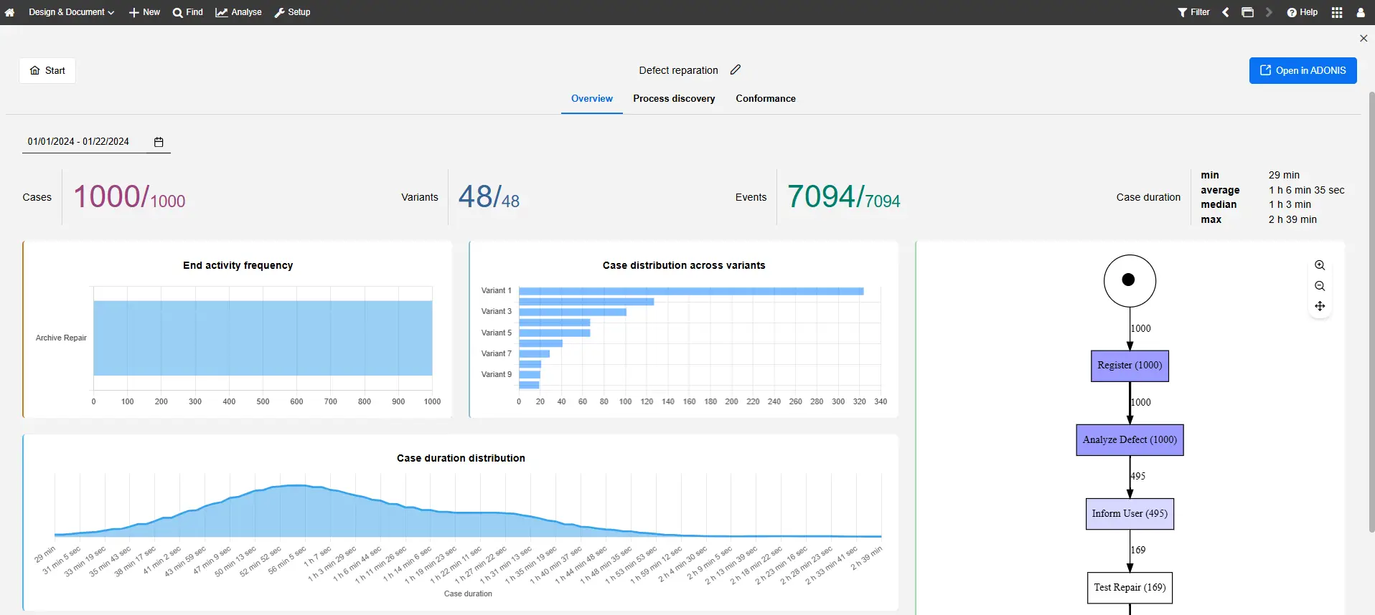
Task: Open the apps grid menu
Action: [x=1336, y=12]
